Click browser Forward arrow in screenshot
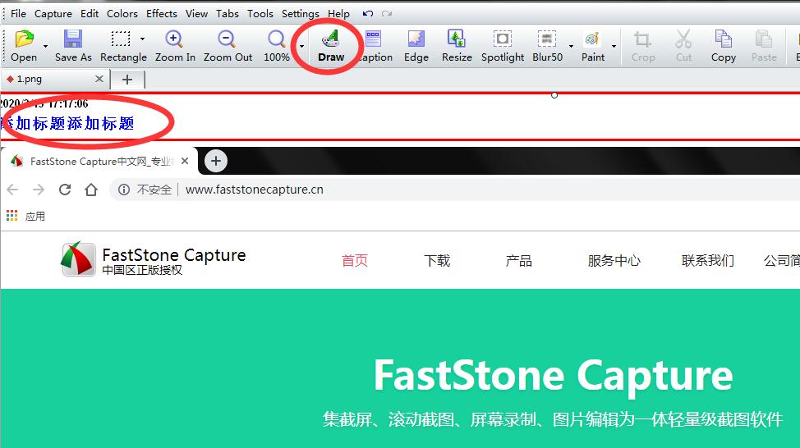 [39, 190]
